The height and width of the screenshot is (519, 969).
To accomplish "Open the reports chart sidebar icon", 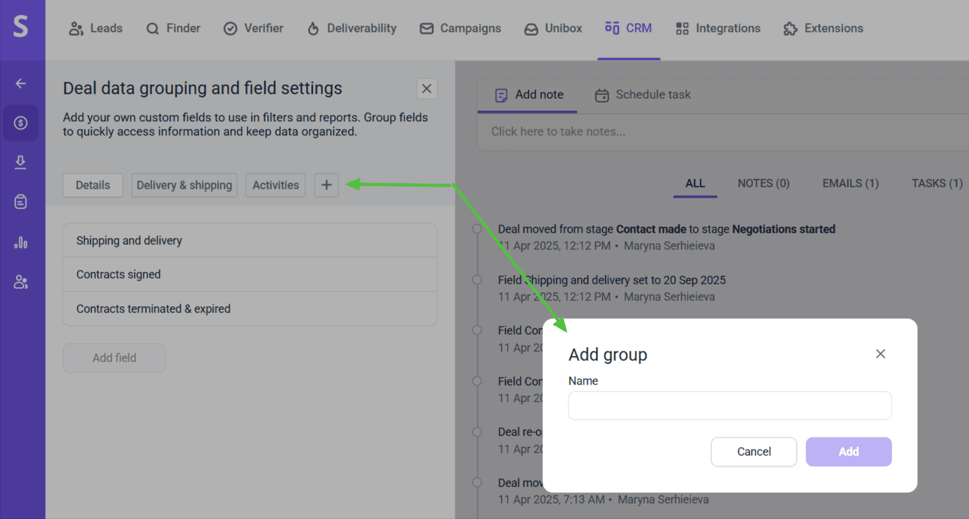I will [21, 242].
